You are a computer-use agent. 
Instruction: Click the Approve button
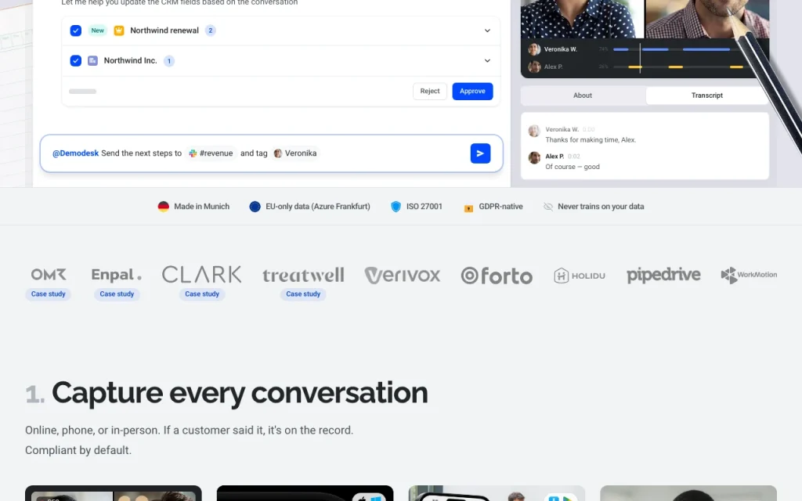click(x=472, y=91)
